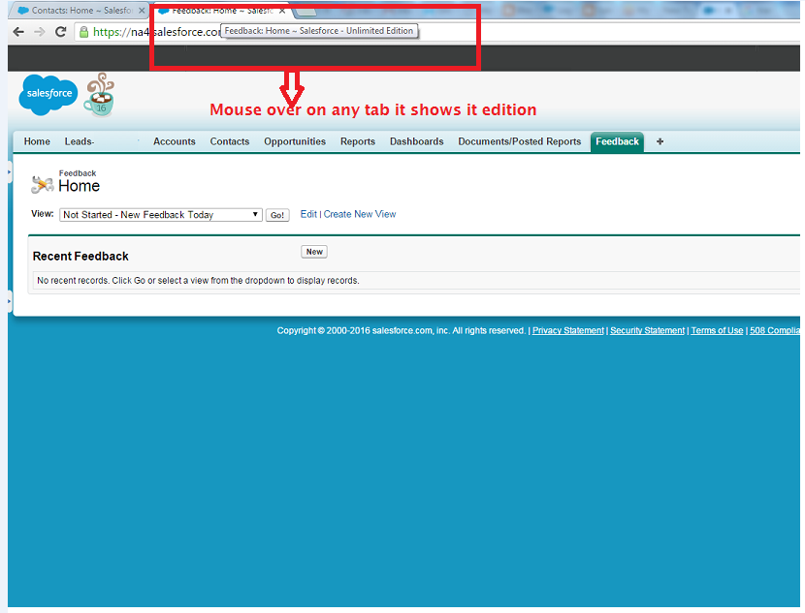Click the browser forward arrow
Screen dimensions: 805x613
[40, 32]
